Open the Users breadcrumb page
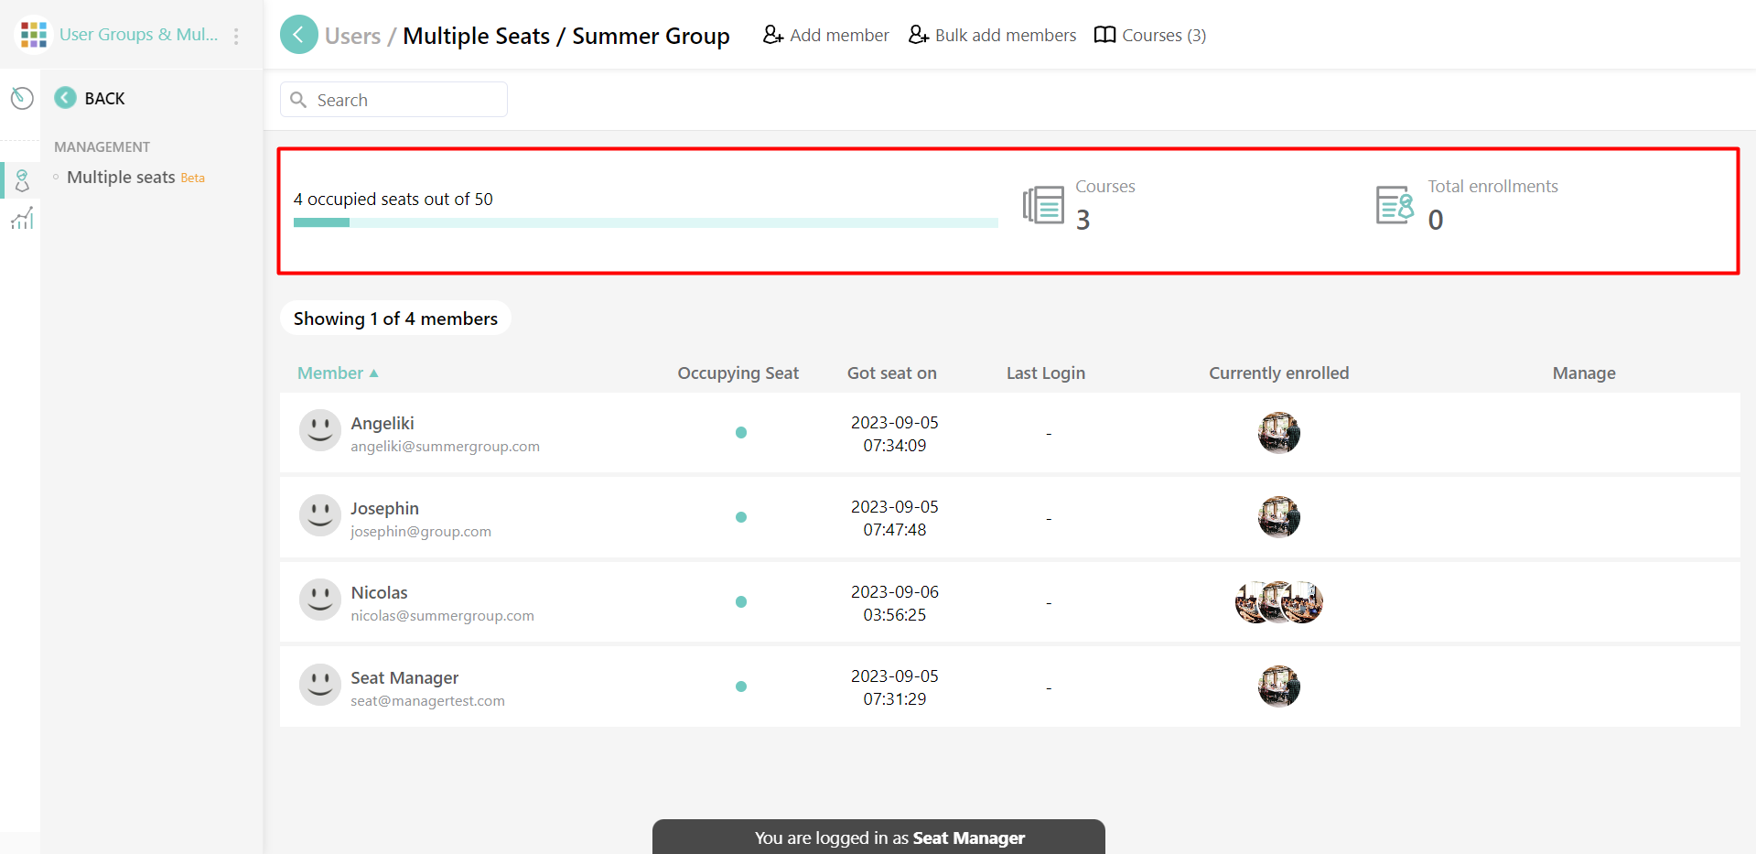The height and width of the screenshot is (854, 1756). coord(352,35)
